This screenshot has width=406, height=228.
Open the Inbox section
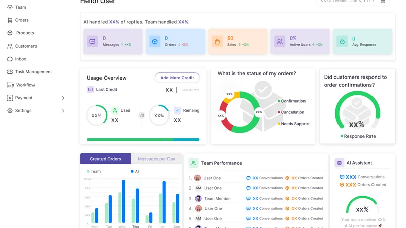coord(20,59)
